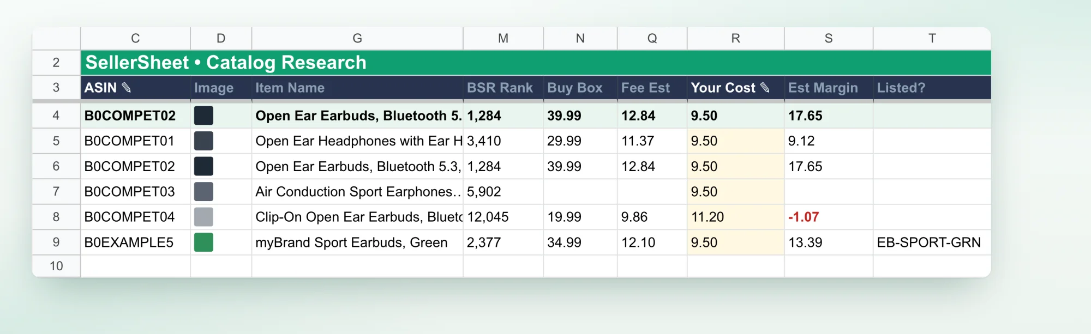Edit the Your Cost cell for B0COMPET03
This screenshot has height=334, width=1091.
pos(736,191)
